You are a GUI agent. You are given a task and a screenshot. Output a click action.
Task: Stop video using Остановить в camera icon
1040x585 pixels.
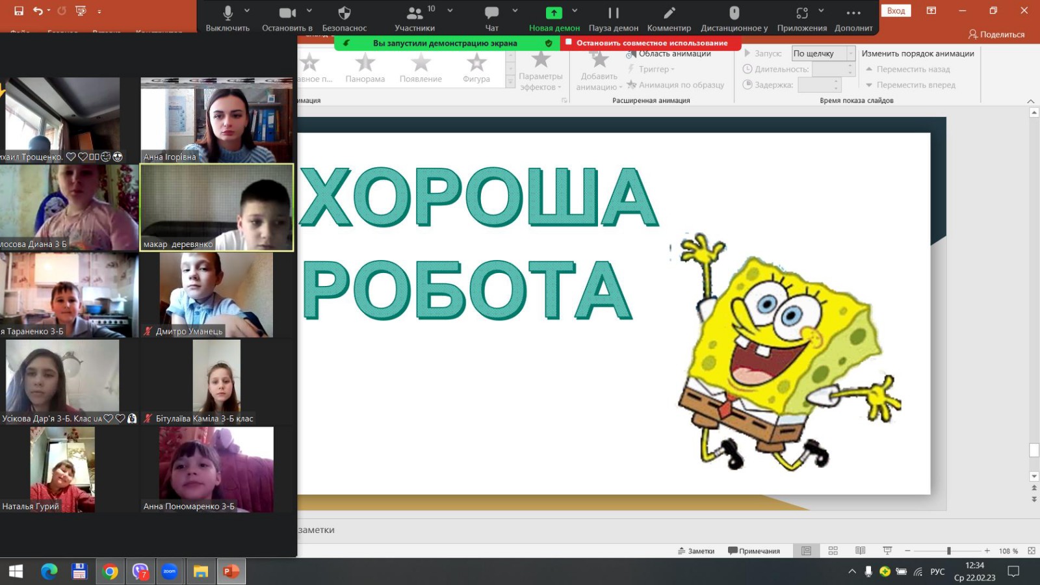[x=287, y=18]
